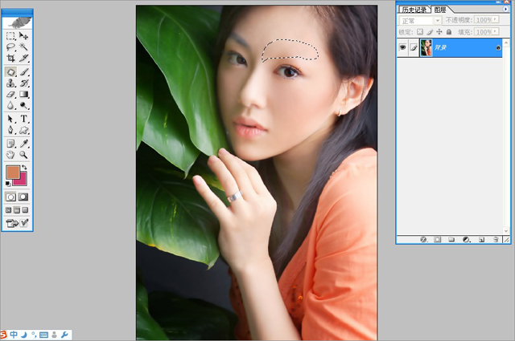Switch to Full Screen mode
515x341 pixels.
(x=25, y=210)
